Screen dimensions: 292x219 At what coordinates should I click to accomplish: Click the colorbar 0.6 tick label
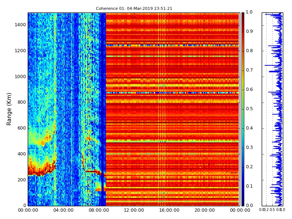tap(249, 89)
